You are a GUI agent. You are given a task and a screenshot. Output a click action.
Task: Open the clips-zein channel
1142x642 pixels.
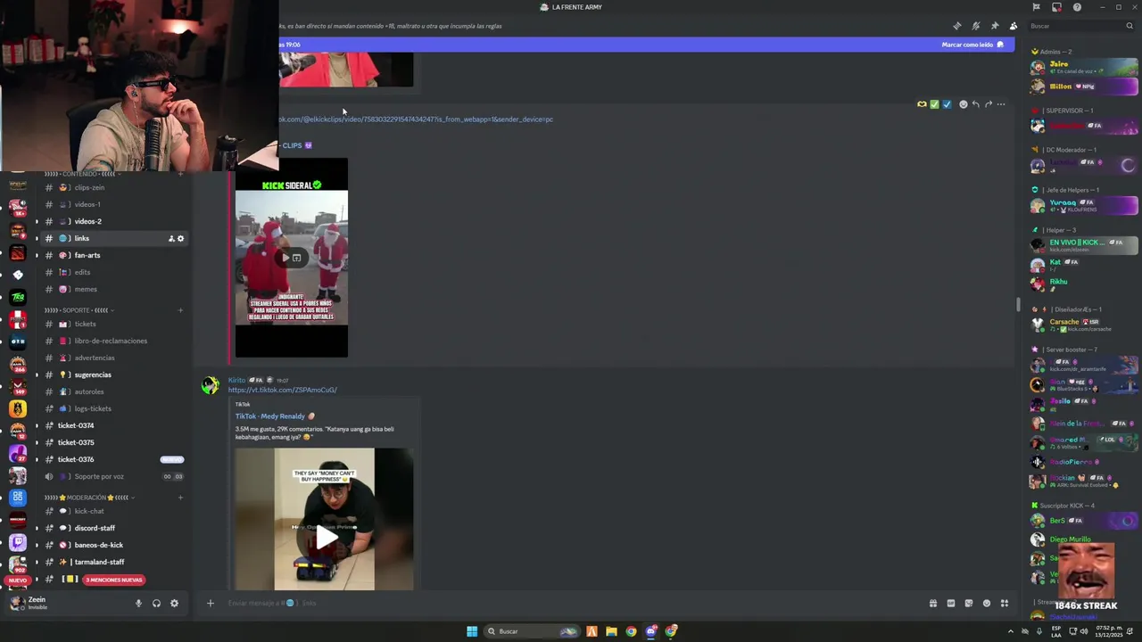[x=114, y=188]
